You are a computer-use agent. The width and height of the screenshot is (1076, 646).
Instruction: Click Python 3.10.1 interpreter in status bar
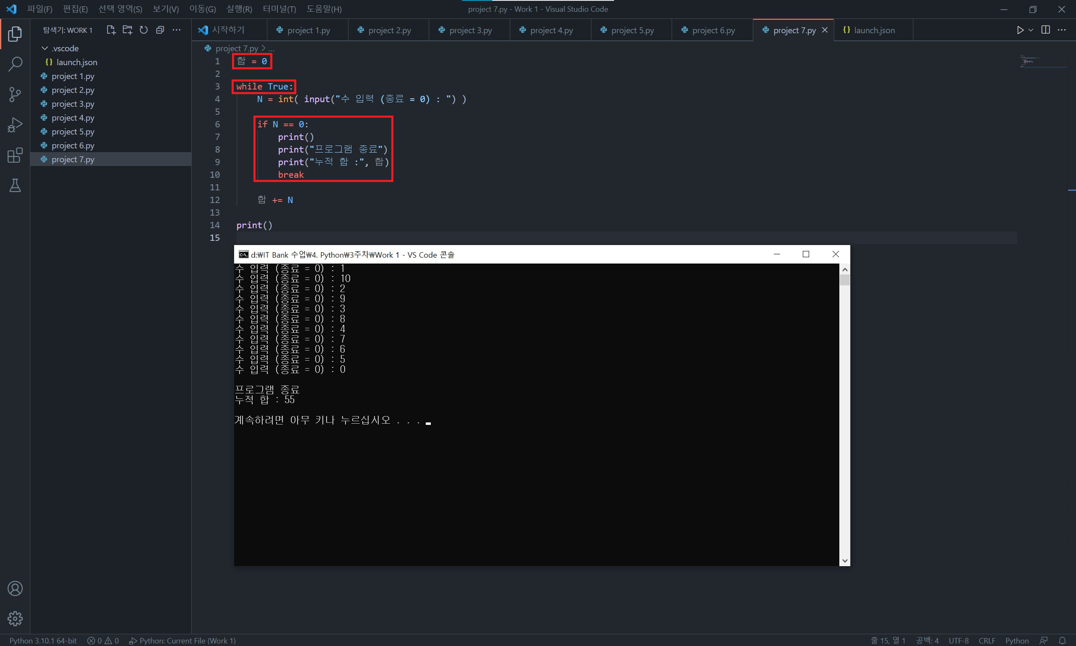[42, 641]
